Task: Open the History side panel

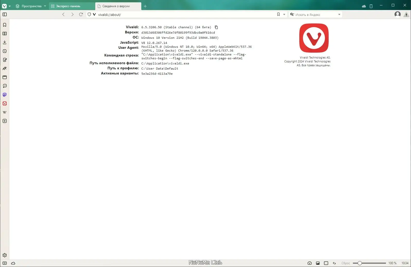Action: pyautogui.click(x=5, y=51)
